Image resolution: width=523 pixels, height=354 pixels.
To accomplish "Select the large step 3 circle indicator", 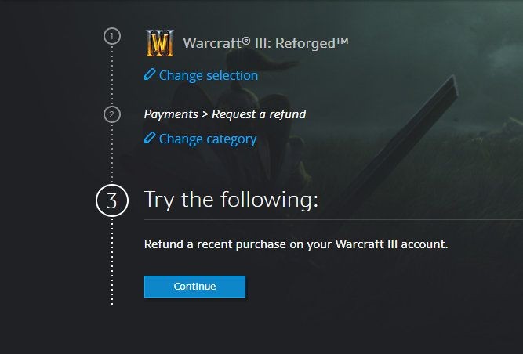I will pos(111,200).
